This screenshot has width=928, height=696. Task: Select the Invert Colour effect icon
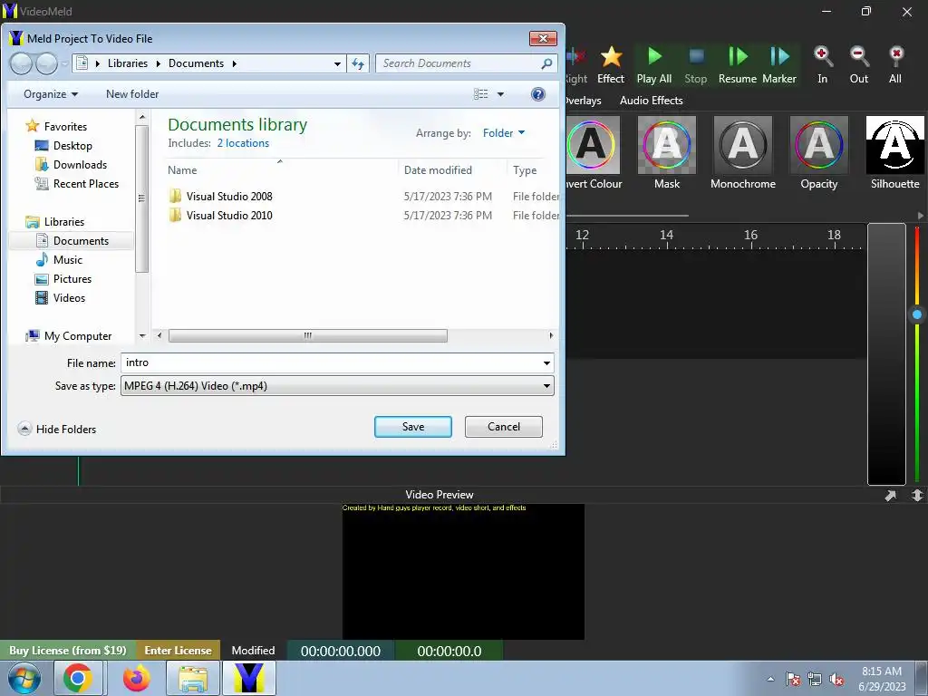click(593, 144)
